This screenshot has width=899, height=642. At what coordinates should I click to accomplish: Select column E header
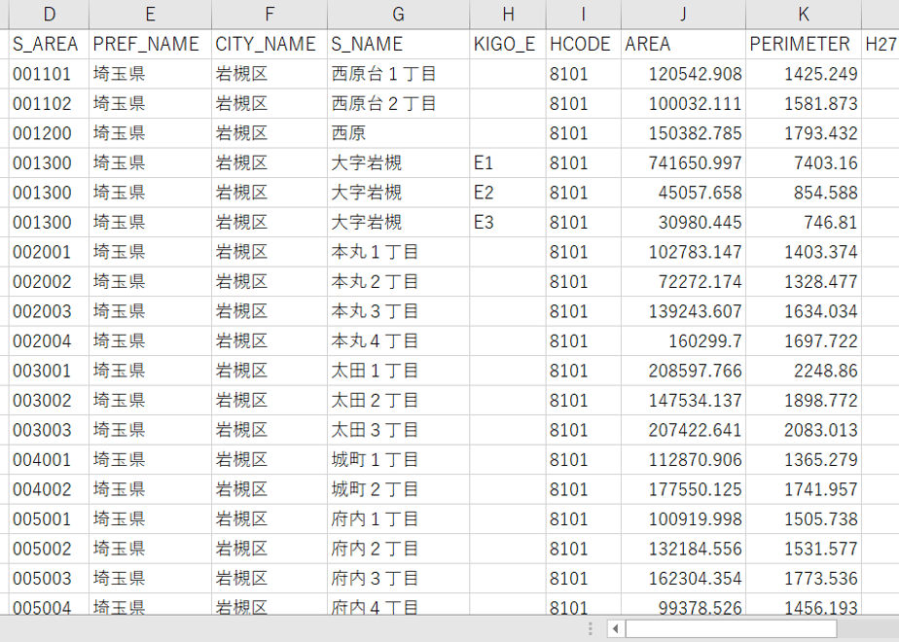click(150, 15)
